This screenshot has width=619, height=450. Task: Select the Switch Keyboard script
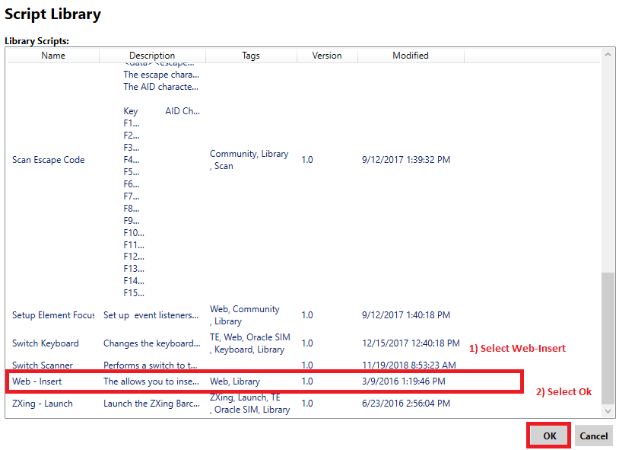[46, 343]
